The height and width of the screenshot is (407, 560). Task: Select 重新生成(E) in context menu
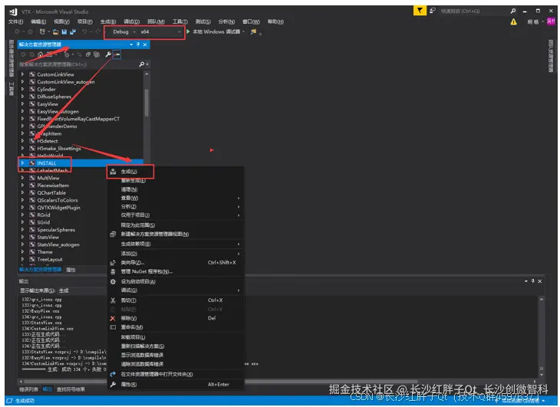133,180
